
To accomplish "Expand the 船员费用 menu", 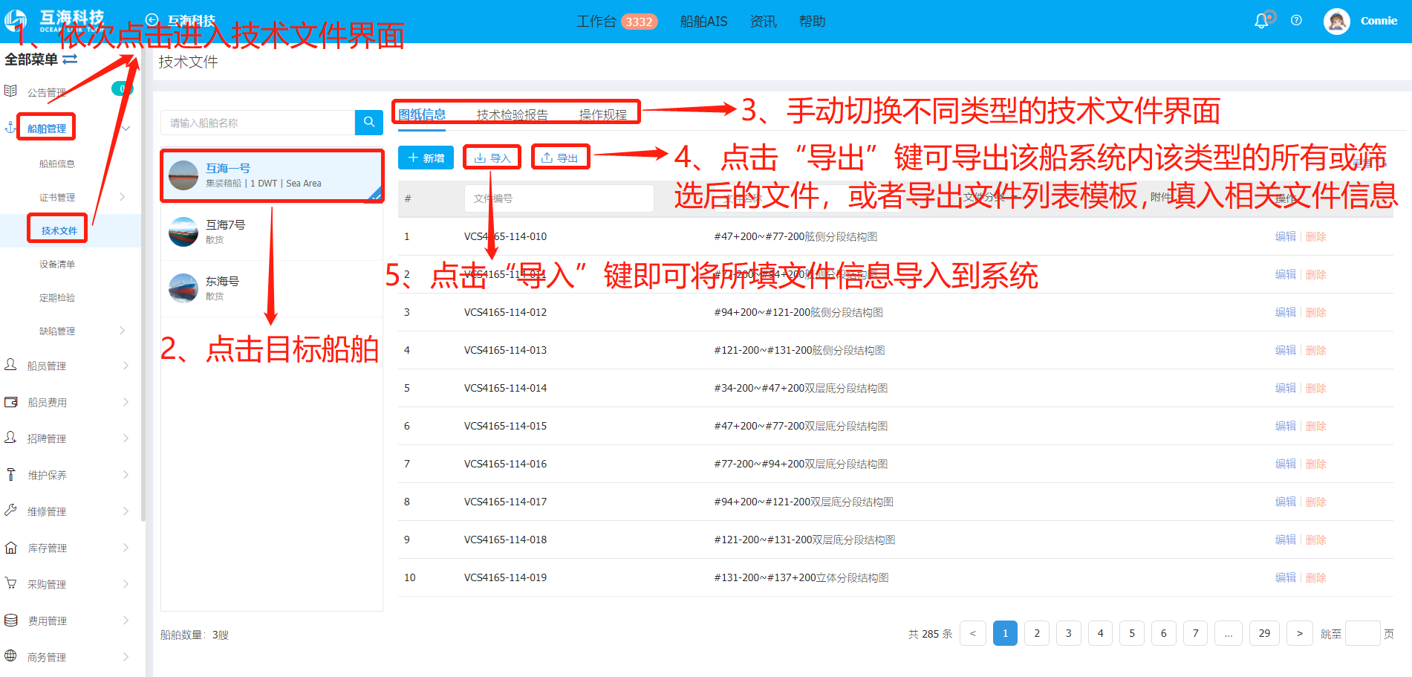I will tap(126, 402).
